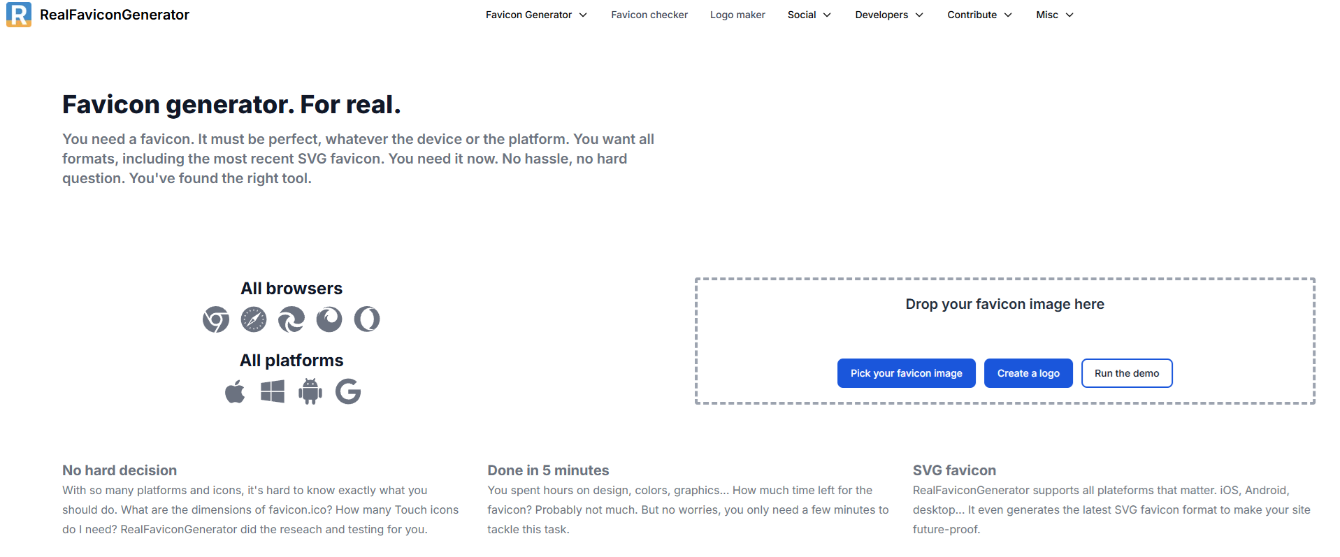Open the Logo maker page
The image size is (1340, 557).
pyautogui.click(x=737, y=15)
